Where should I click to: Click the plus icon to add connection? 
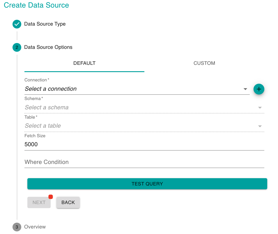click(259, 89)
